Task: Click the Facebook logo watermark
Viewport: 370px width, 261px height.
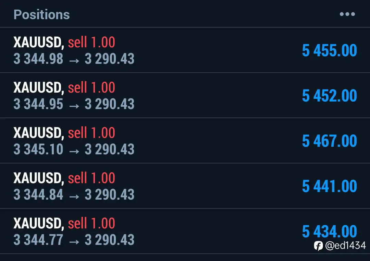Action: coord(318,246)
